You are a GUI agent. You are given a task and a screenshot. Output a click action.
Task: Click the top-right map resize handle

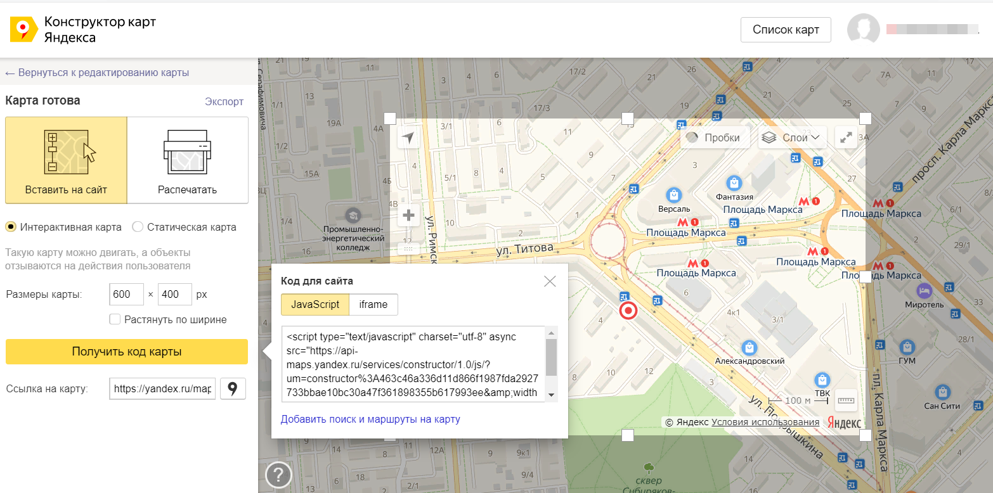[x=865, y=118]
